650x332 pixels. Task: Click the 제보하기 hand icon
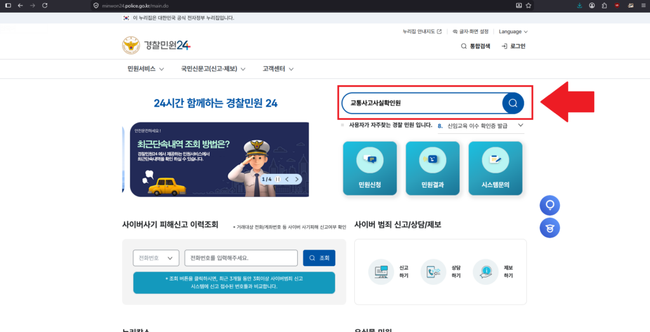pyautogui.click(x=485, y=272)
